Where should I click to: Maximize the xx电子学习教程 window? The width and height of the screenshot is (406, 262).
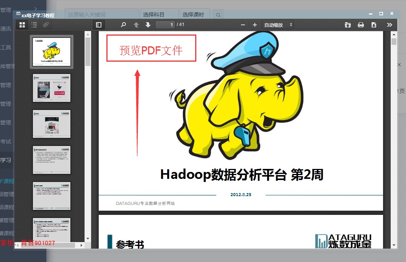381,13
